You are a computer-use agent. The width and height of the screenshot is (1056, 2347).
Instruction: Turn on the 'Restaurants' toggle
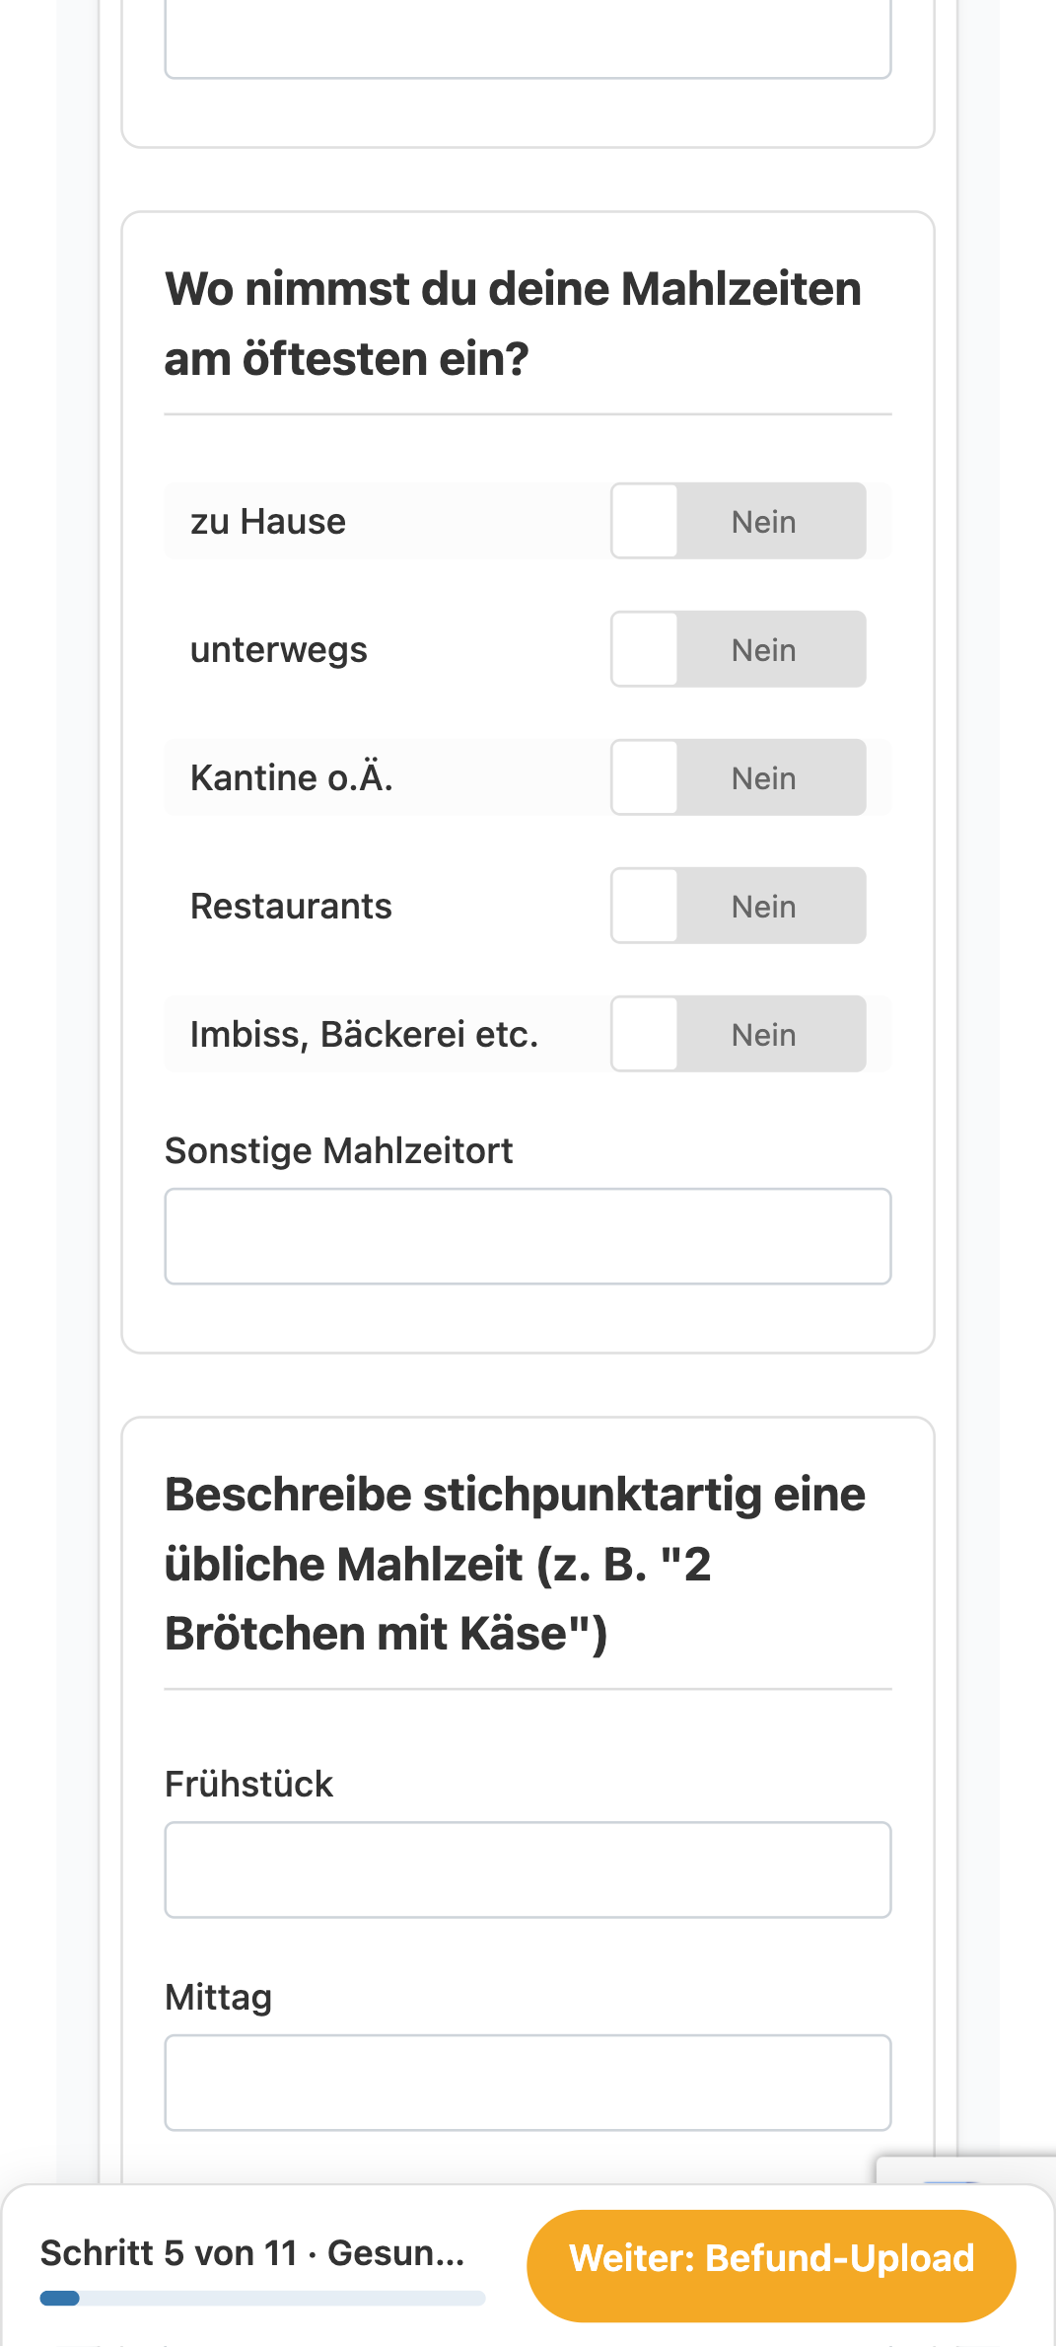(x=739, y=906)
